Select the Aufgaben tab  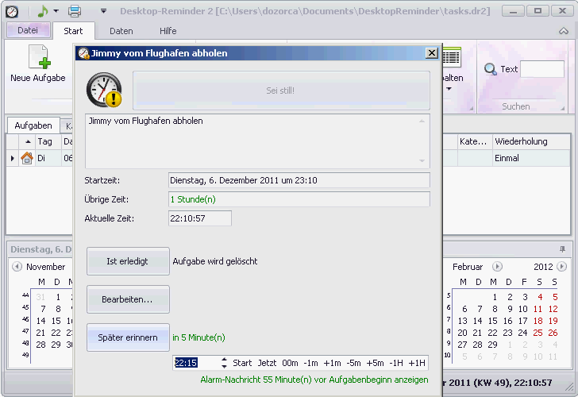(x=33, y=125)
